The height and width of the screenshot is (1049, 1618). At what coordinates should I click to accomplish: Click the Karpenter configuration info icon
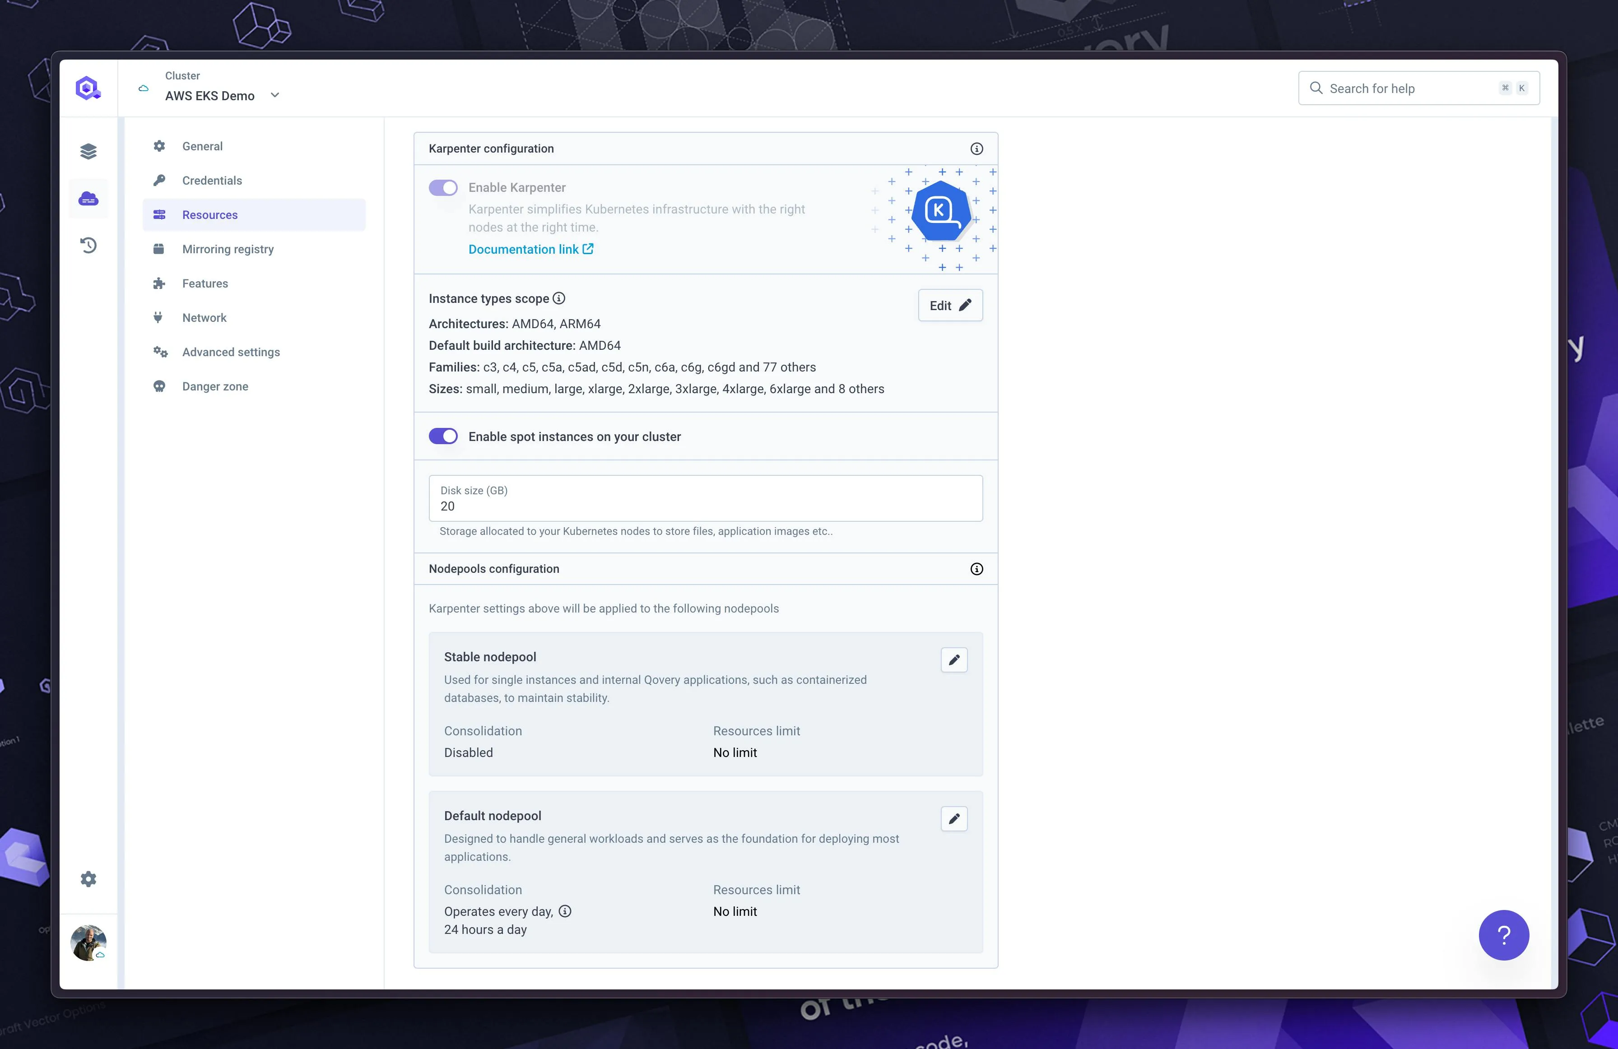click(x=976, y=149)
